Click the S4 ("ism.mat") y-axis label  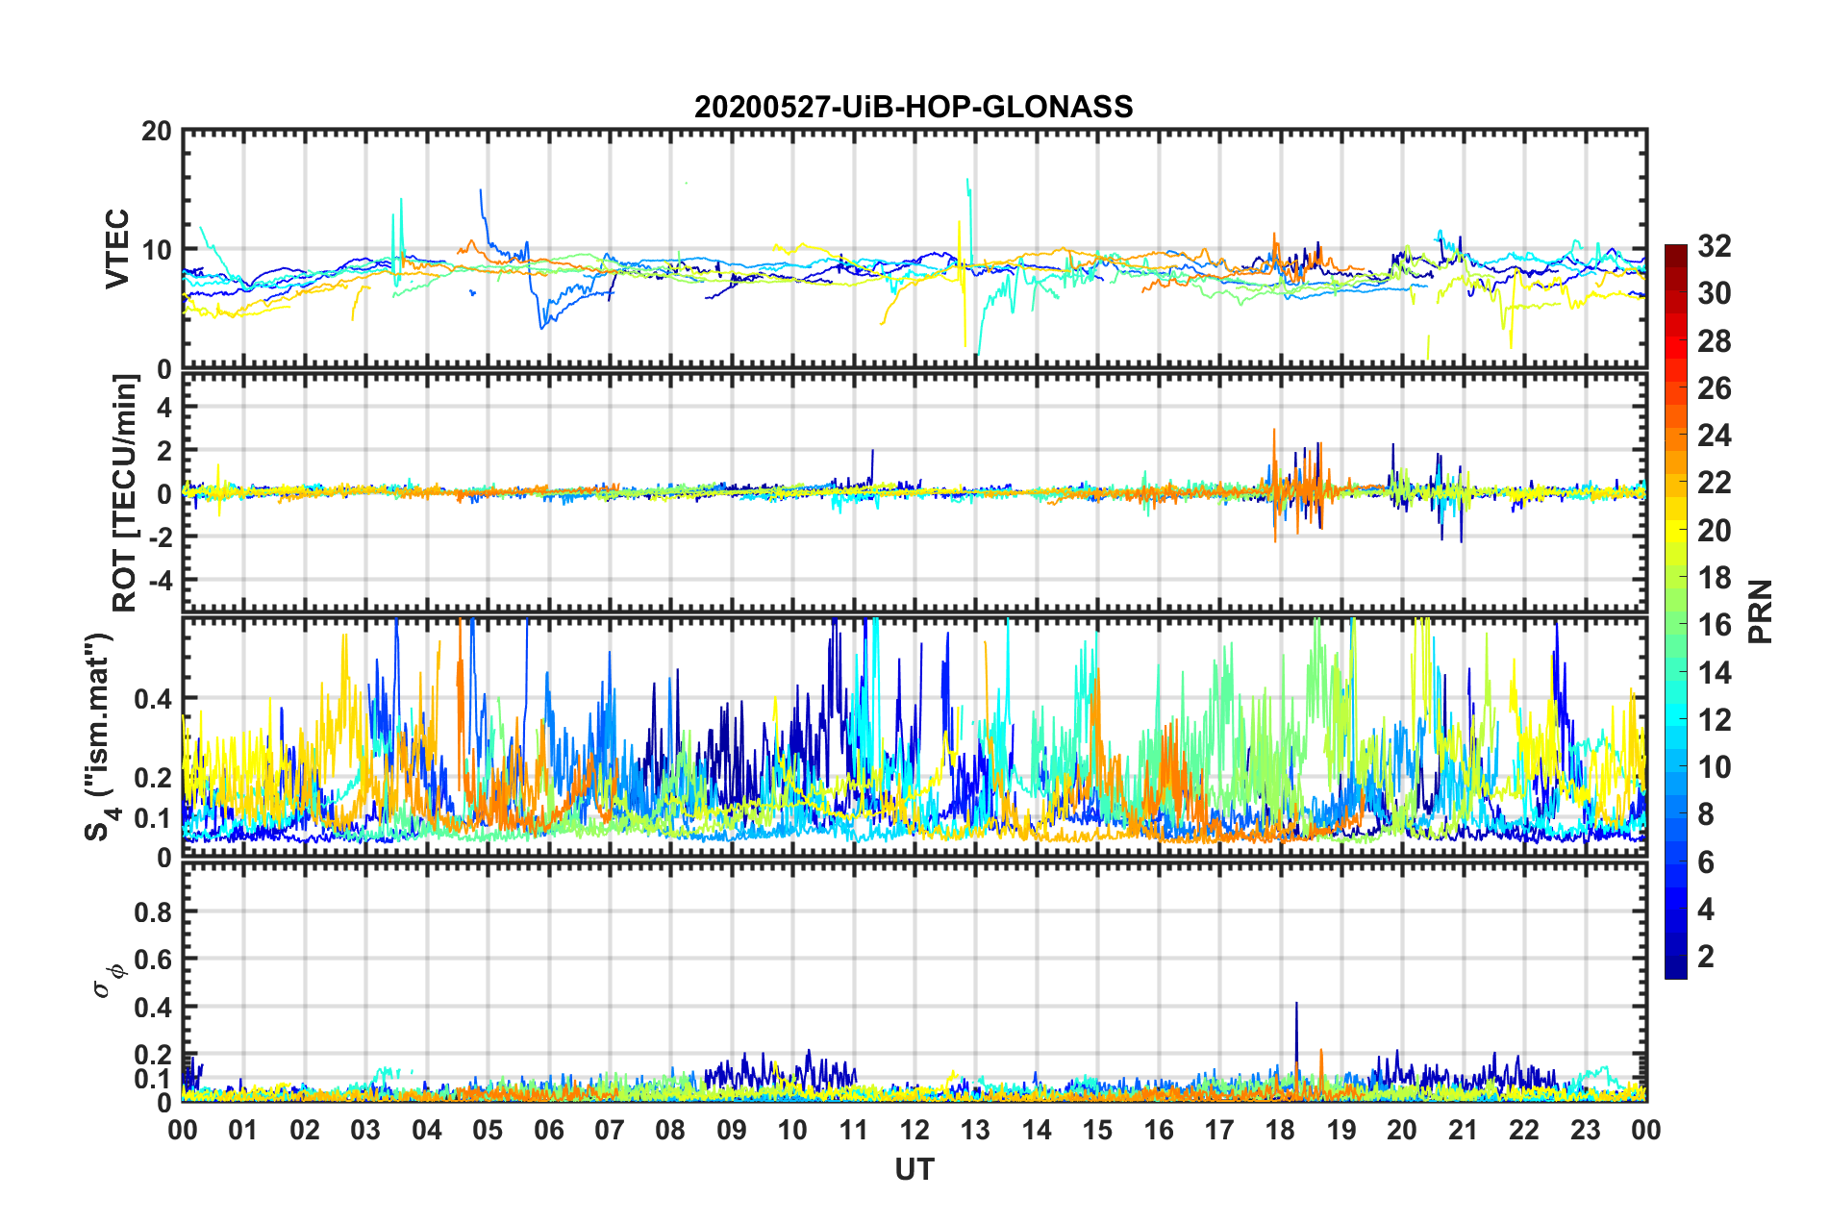tap(100, 737)
